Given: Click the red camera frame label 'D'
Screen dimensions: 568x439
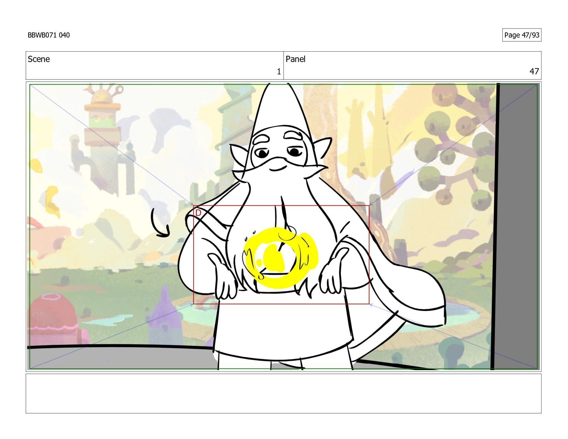Looking at the screenshot, I should 198,213.
